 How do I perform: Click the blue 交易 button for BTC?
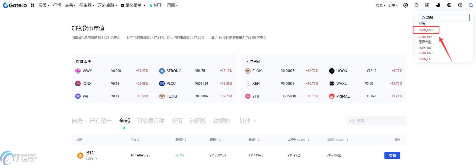[x=392, y=155]
